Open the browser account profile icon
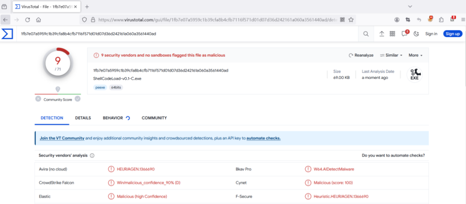Image resolution: width=466 pixels, height=204 pixels. pyautogui.click(x=397, y=20)
